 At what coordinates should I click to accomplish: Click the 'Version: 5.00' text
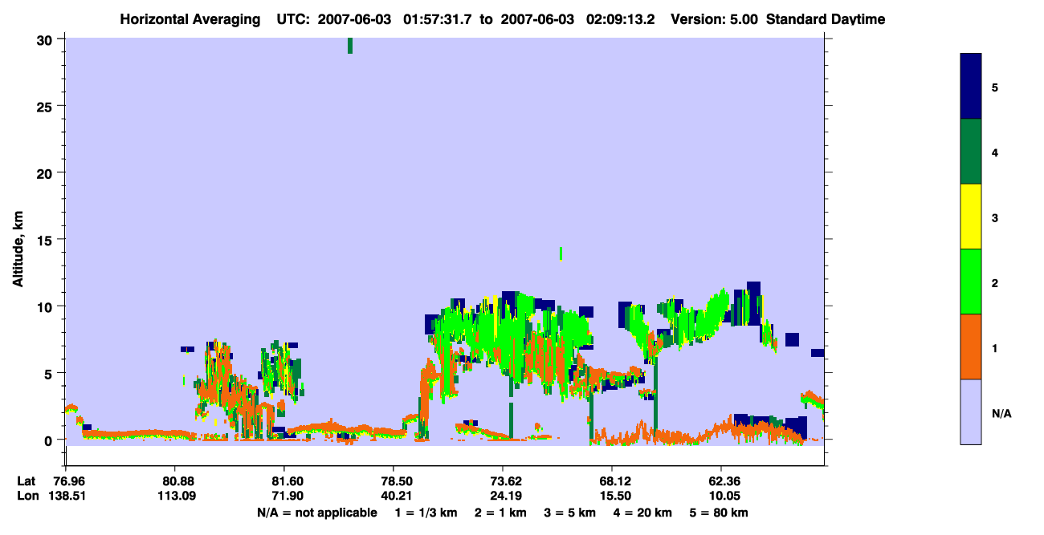[x=713, y=19]
